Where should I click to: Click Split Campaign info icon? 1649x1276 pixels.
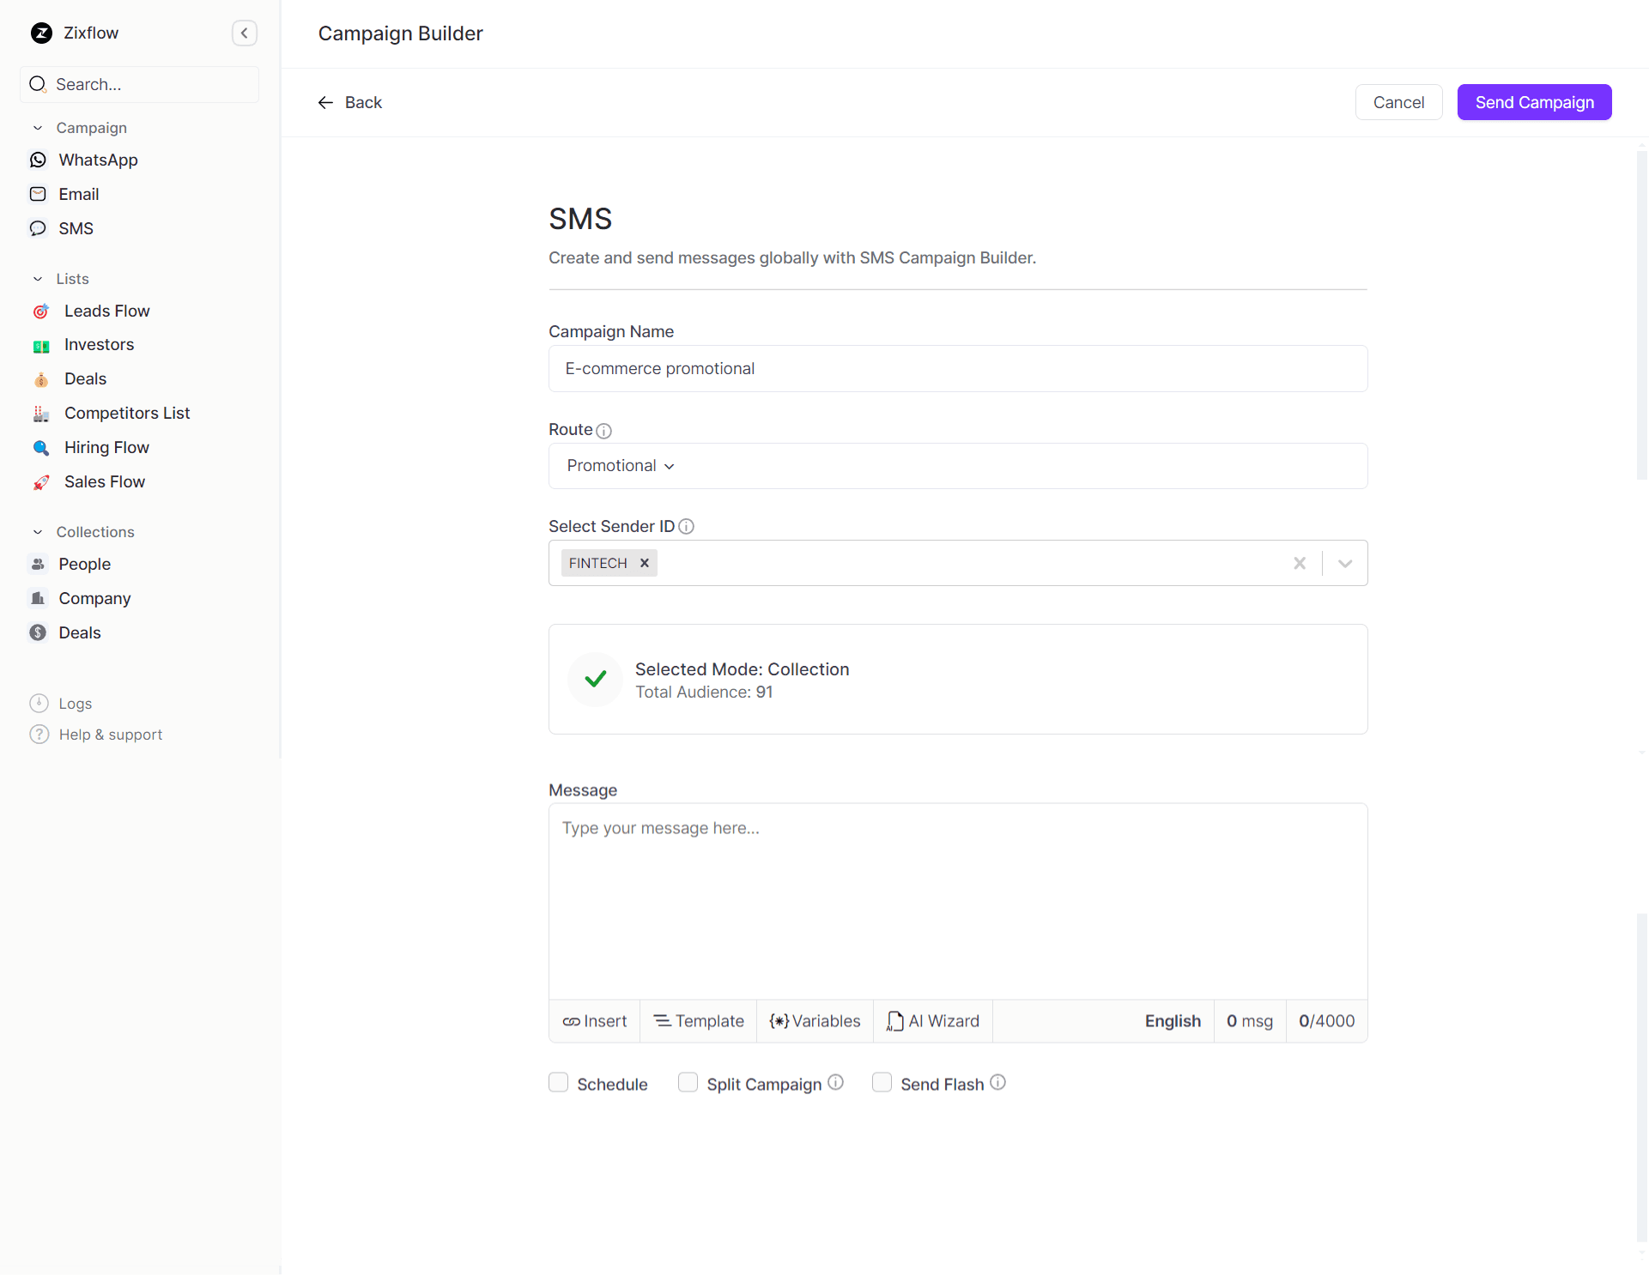835,1083
